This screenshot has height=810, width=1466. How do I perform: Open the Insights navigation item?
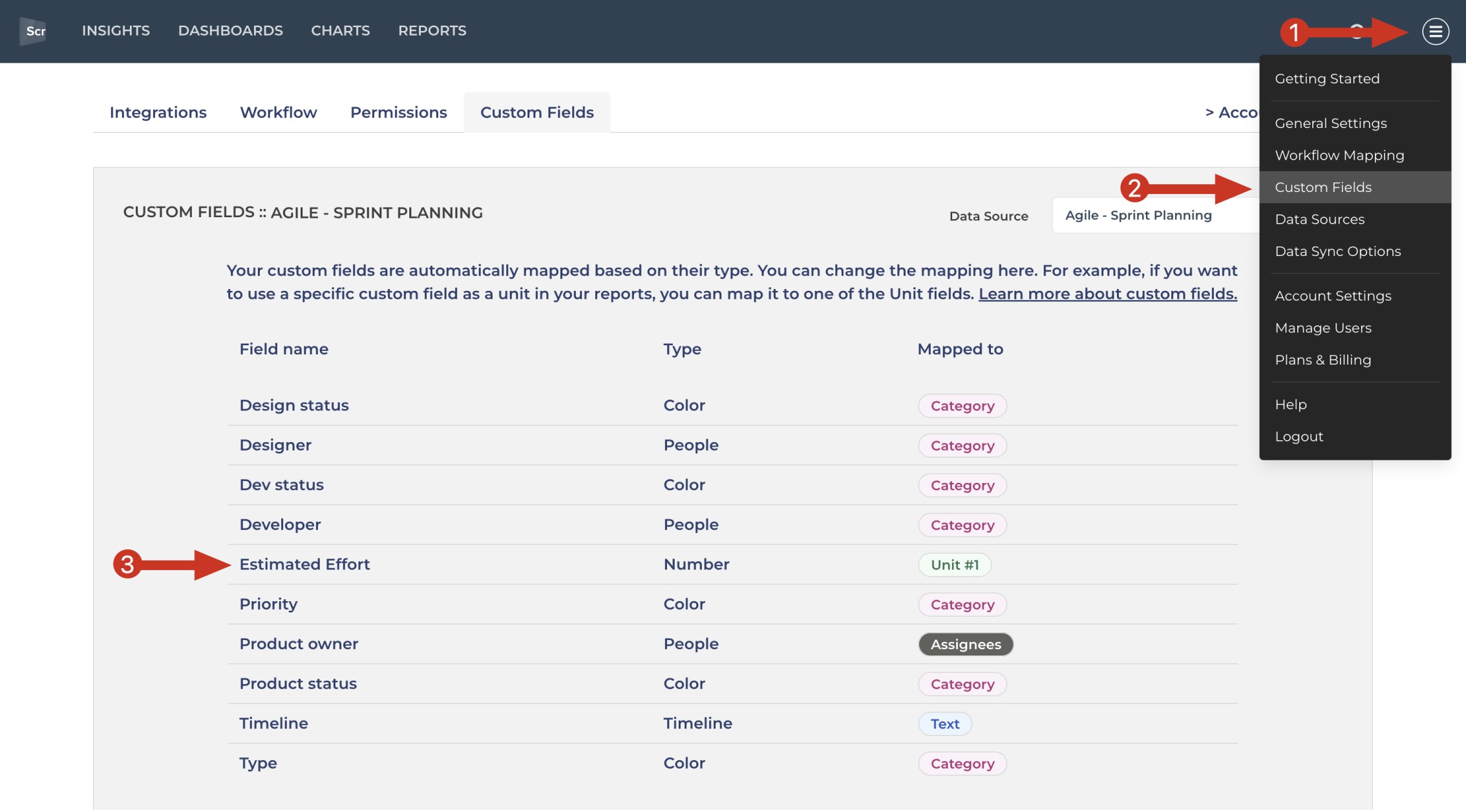[x=116, y=31]
